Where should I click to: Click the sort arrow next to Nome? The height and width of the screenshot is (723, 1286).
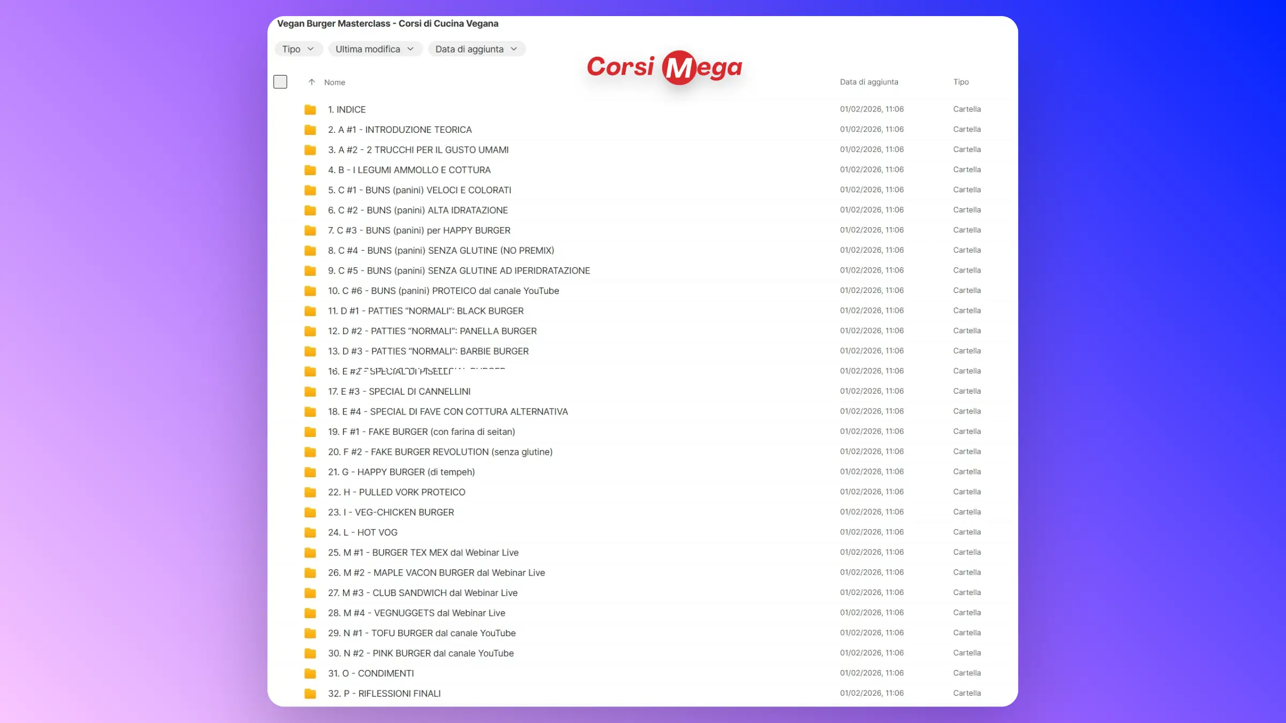tap(311, 82)
